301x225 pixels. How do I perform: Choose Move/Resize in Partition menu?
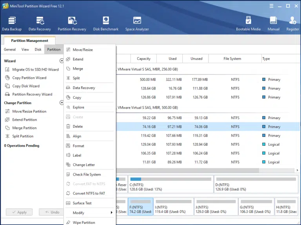click(x=90, y=50)
